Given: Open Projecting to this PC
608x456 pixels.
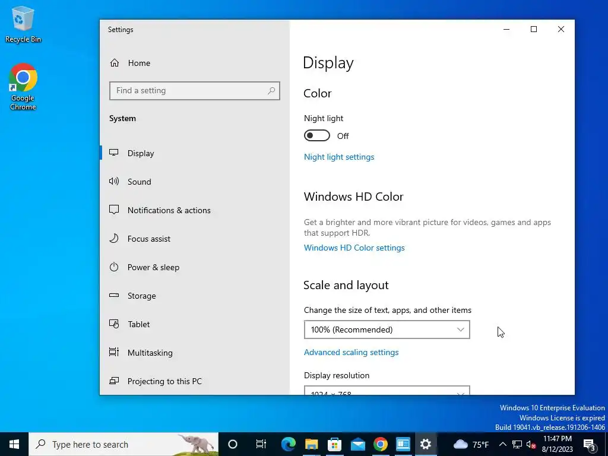Looking at the screenshot, I should 194,381.
